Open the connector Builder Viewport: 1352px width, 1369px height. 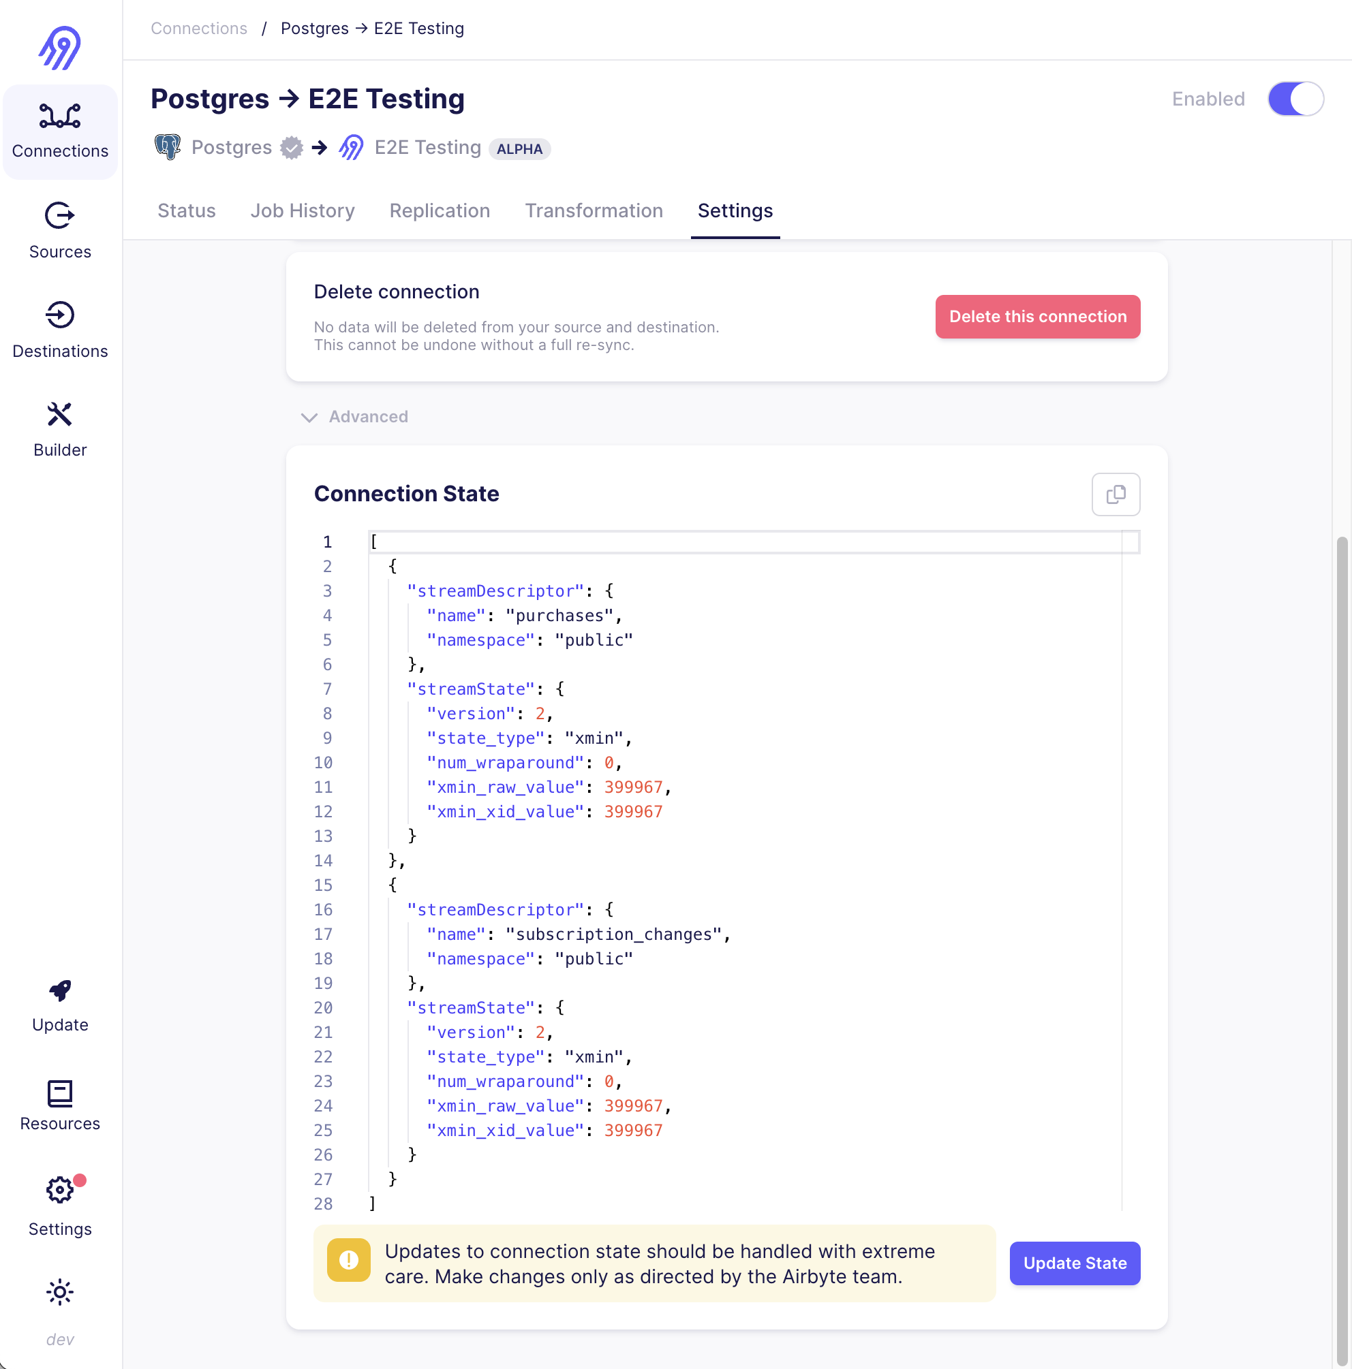tap(59, 428)
